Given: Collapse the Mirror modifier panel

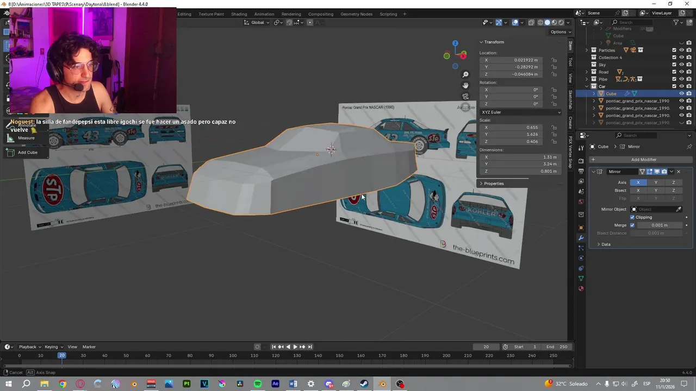Looking at the screenshot, I should (594, 172).
